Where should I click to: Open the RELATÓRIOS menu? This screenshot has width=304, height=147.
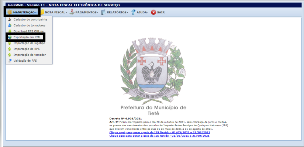tap(115, 12)
